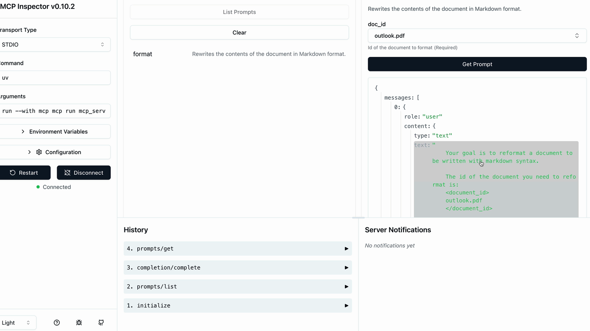Click the MCP Inspector v0.10.2 title

coord(37,6)
